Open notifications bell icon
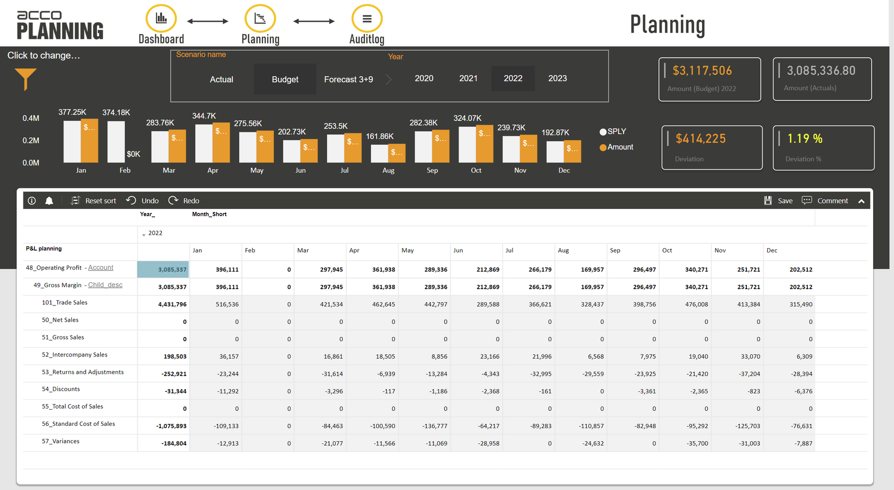Image resolution: width=894 pixels, height=490 pixels. [x=49, y=201]
